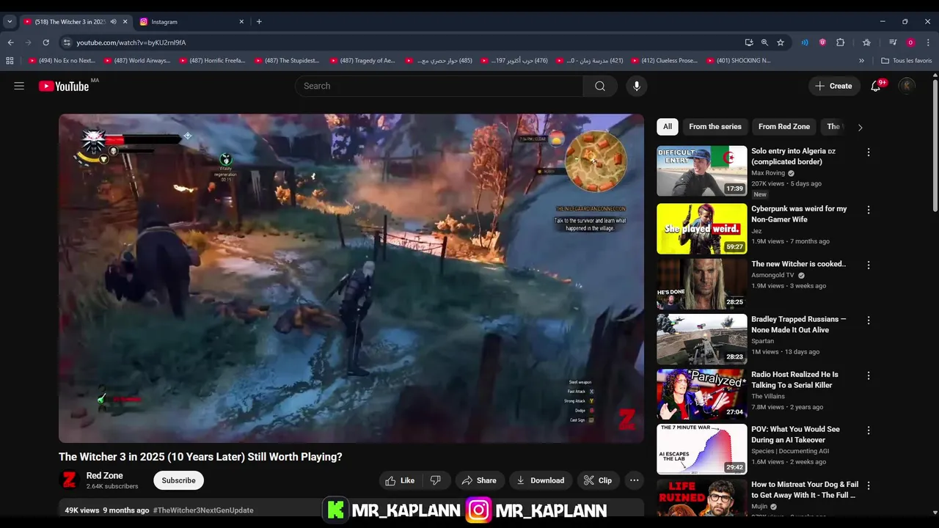This screenshot has width=939, height=528.
Task: Open Bradley Trapped Russians video title
Action: tap(799, 325)
